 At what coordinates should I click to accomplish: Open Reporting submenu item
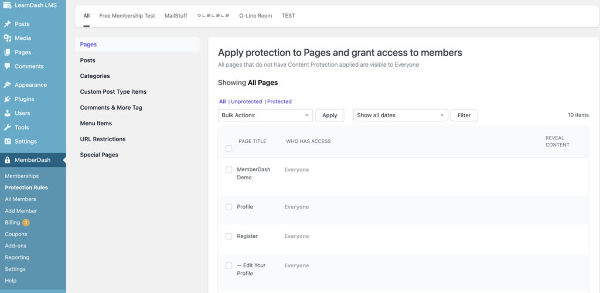[17, 257]
